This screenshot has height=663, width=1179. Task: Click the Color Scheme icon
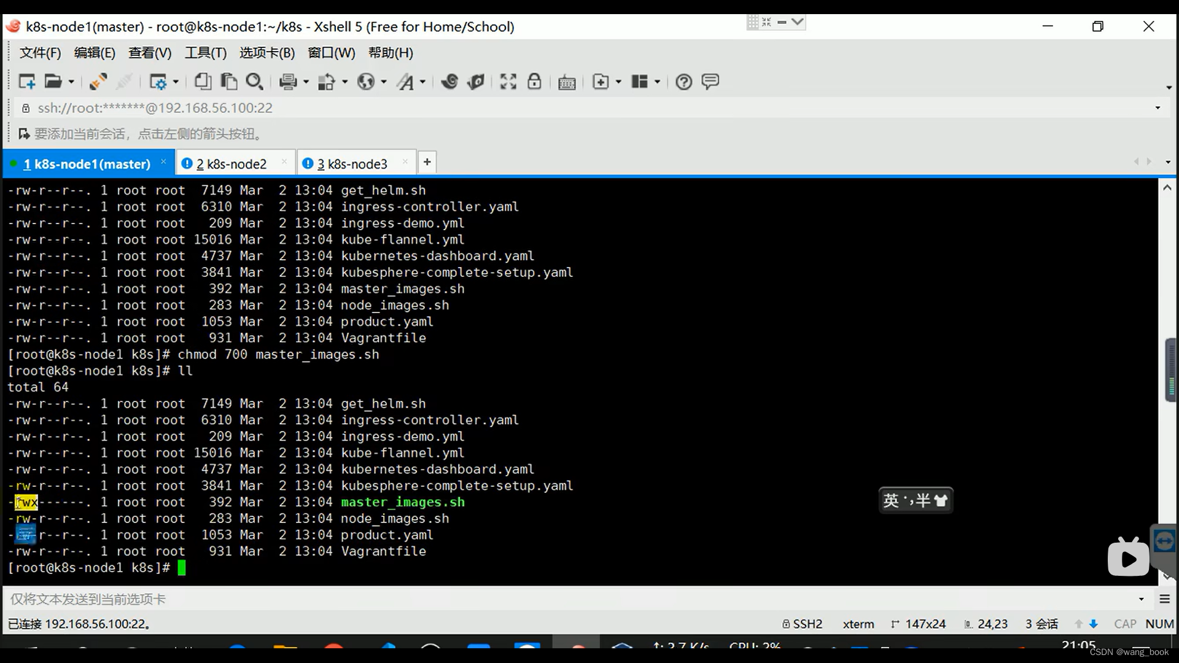326,82
